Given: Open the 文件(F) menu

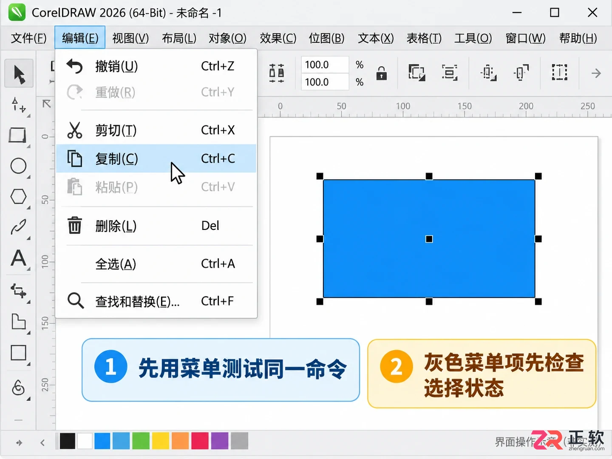Looking at the screenshot, I should (x=28, y=38).
